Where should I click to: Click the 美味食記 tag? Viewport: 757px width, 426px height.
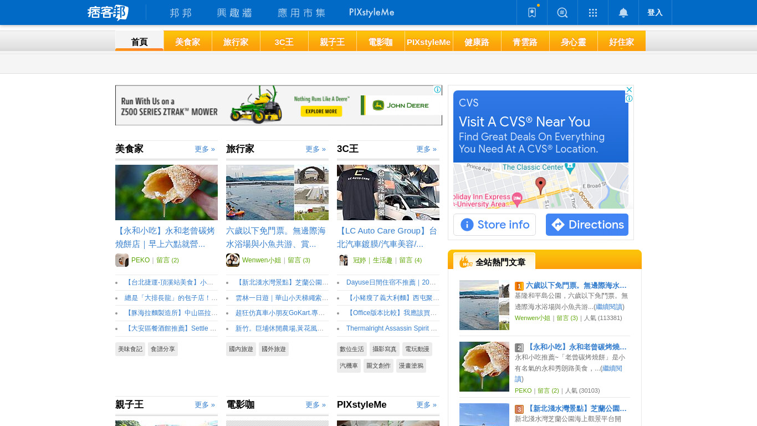tap(130, 349)
